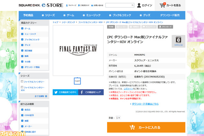
Task: Check the ファイナルファンタジー series checkbox
Action: tap(22, 81)
